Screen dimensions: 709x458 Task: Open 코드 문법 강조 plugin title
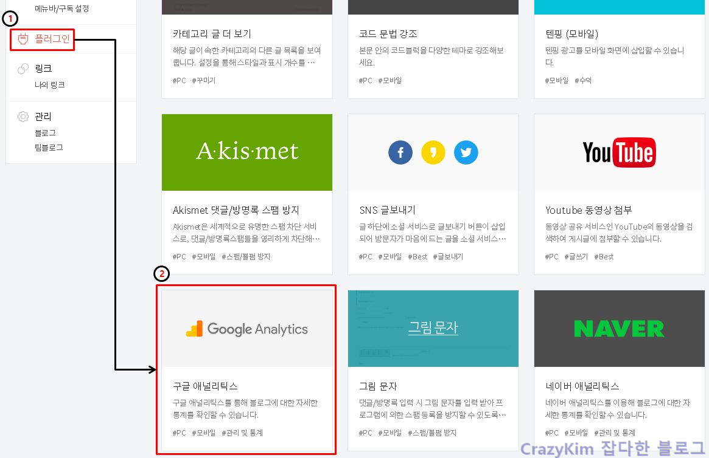click(x=388, y=34)
